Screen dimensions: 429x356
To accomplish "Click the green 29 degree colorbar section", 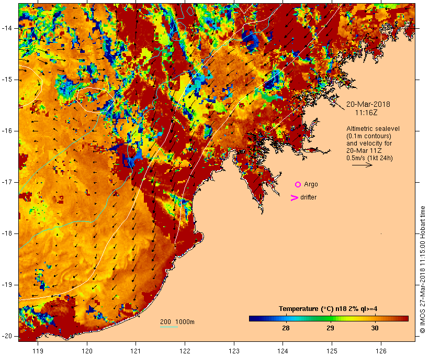I will 330,318.
